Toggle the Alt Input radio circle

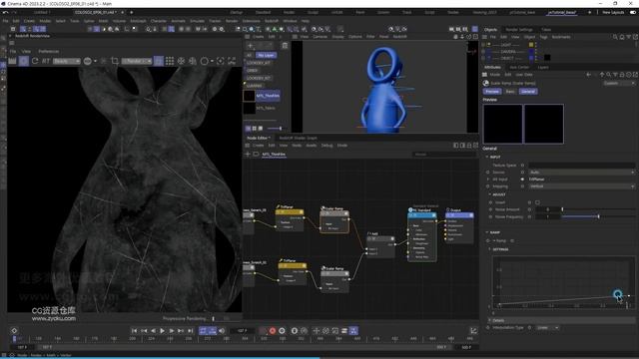pyautogui.click(x=522, y=179)
